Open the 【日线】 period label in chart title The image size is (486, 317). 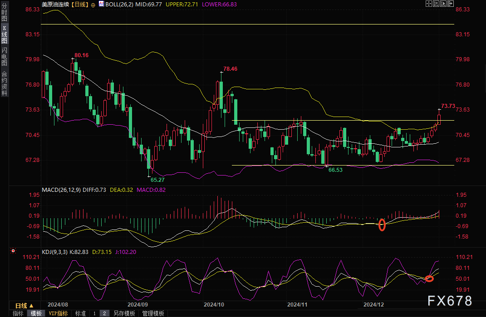click(79, 4)
